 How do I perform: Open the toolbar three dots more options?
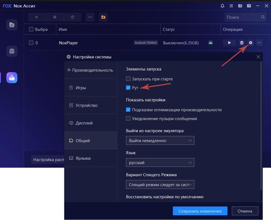pos(90,17)
